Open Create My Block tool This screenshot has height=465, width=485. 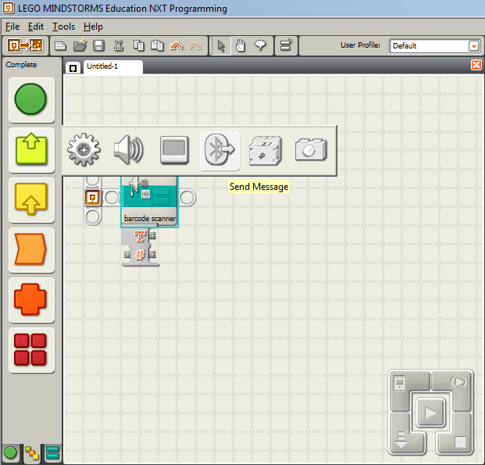tap(286, 45)
